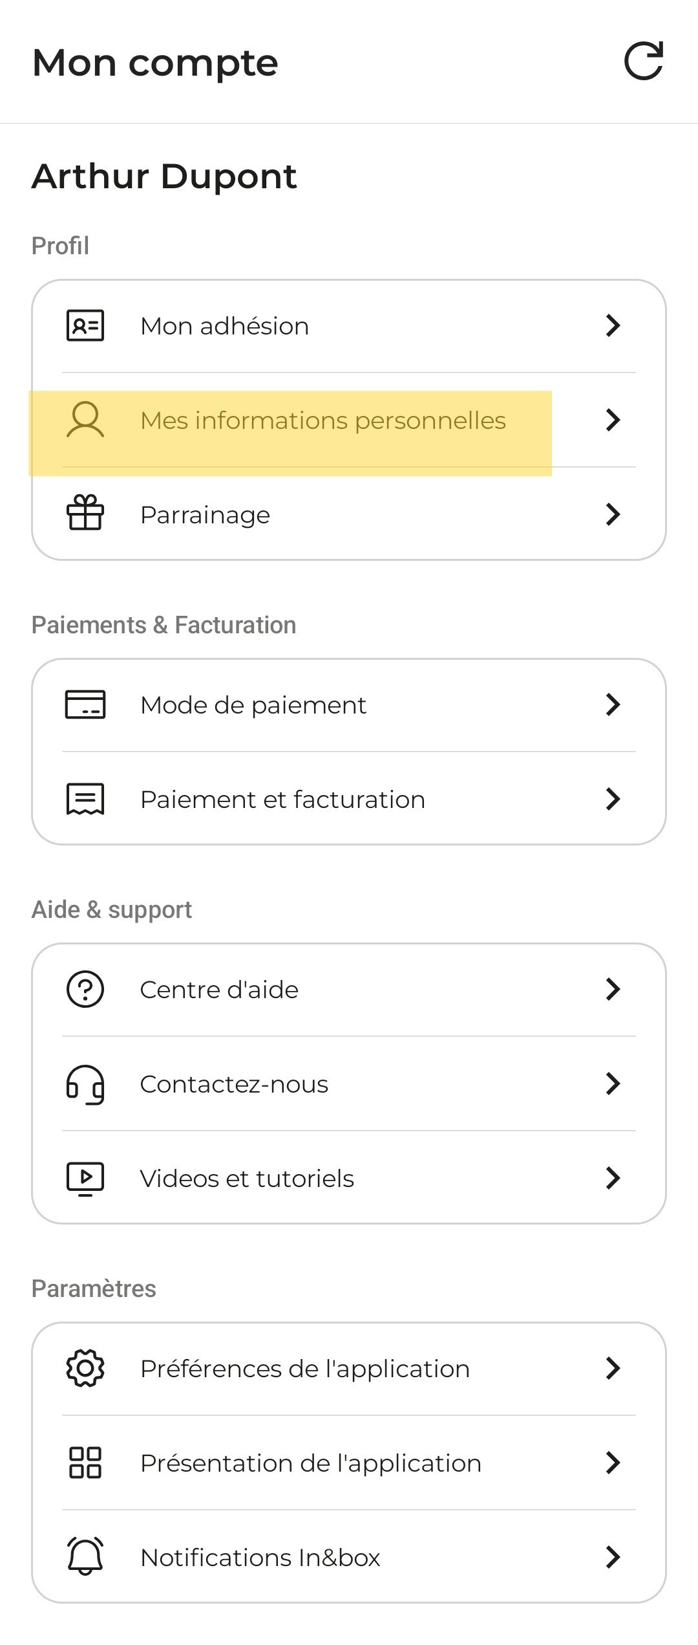698x1645 pixels.
Task: Expand Centre d'aide chevron arrow
Action: click(x=613, y=989)
